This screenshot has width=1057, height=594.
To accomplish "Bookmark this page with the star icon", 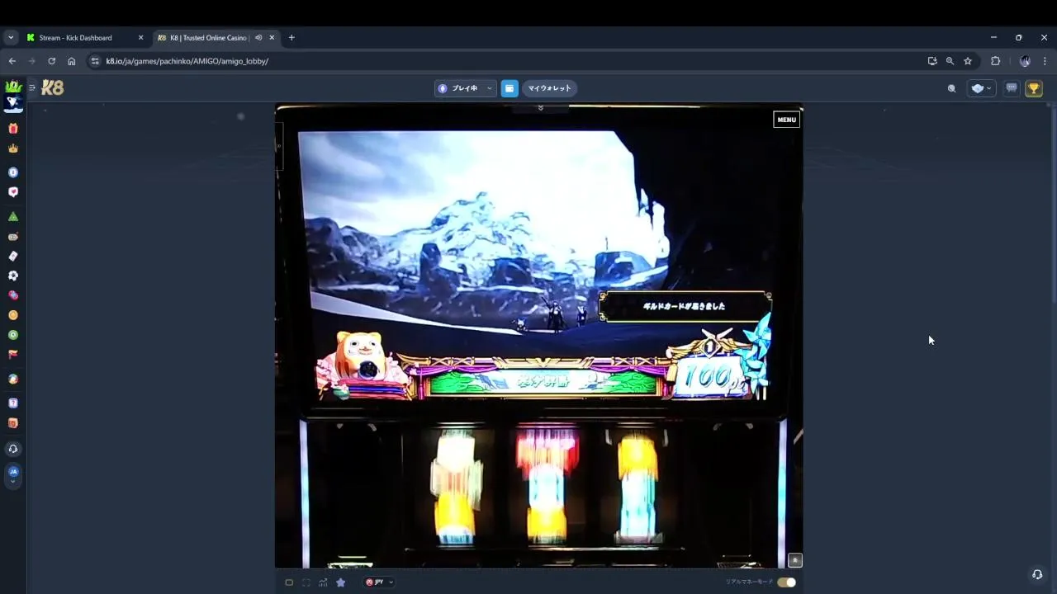I will (968, 61).
